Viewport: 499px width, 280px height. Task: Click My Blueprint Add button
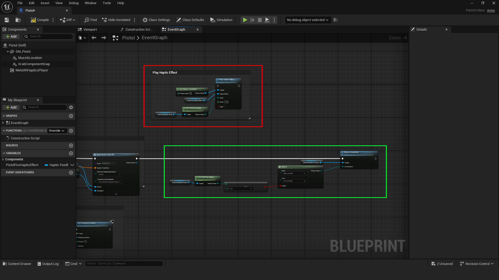click(11, 107)
